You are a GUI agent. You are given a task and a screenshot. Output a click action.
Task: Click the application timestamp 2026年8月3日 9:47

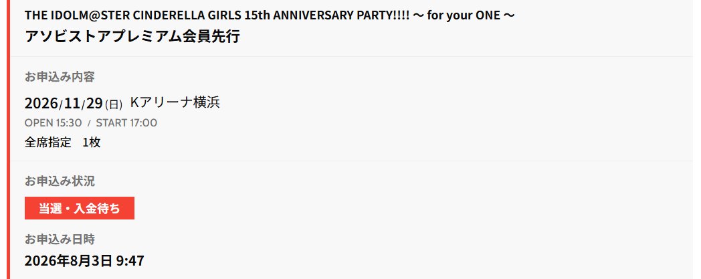point(84,261)
